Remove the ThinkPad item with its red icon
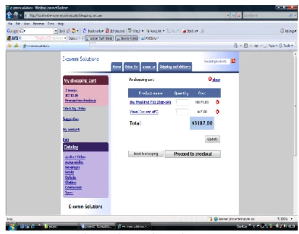299x234 pixels. click(x=217, y=102)
